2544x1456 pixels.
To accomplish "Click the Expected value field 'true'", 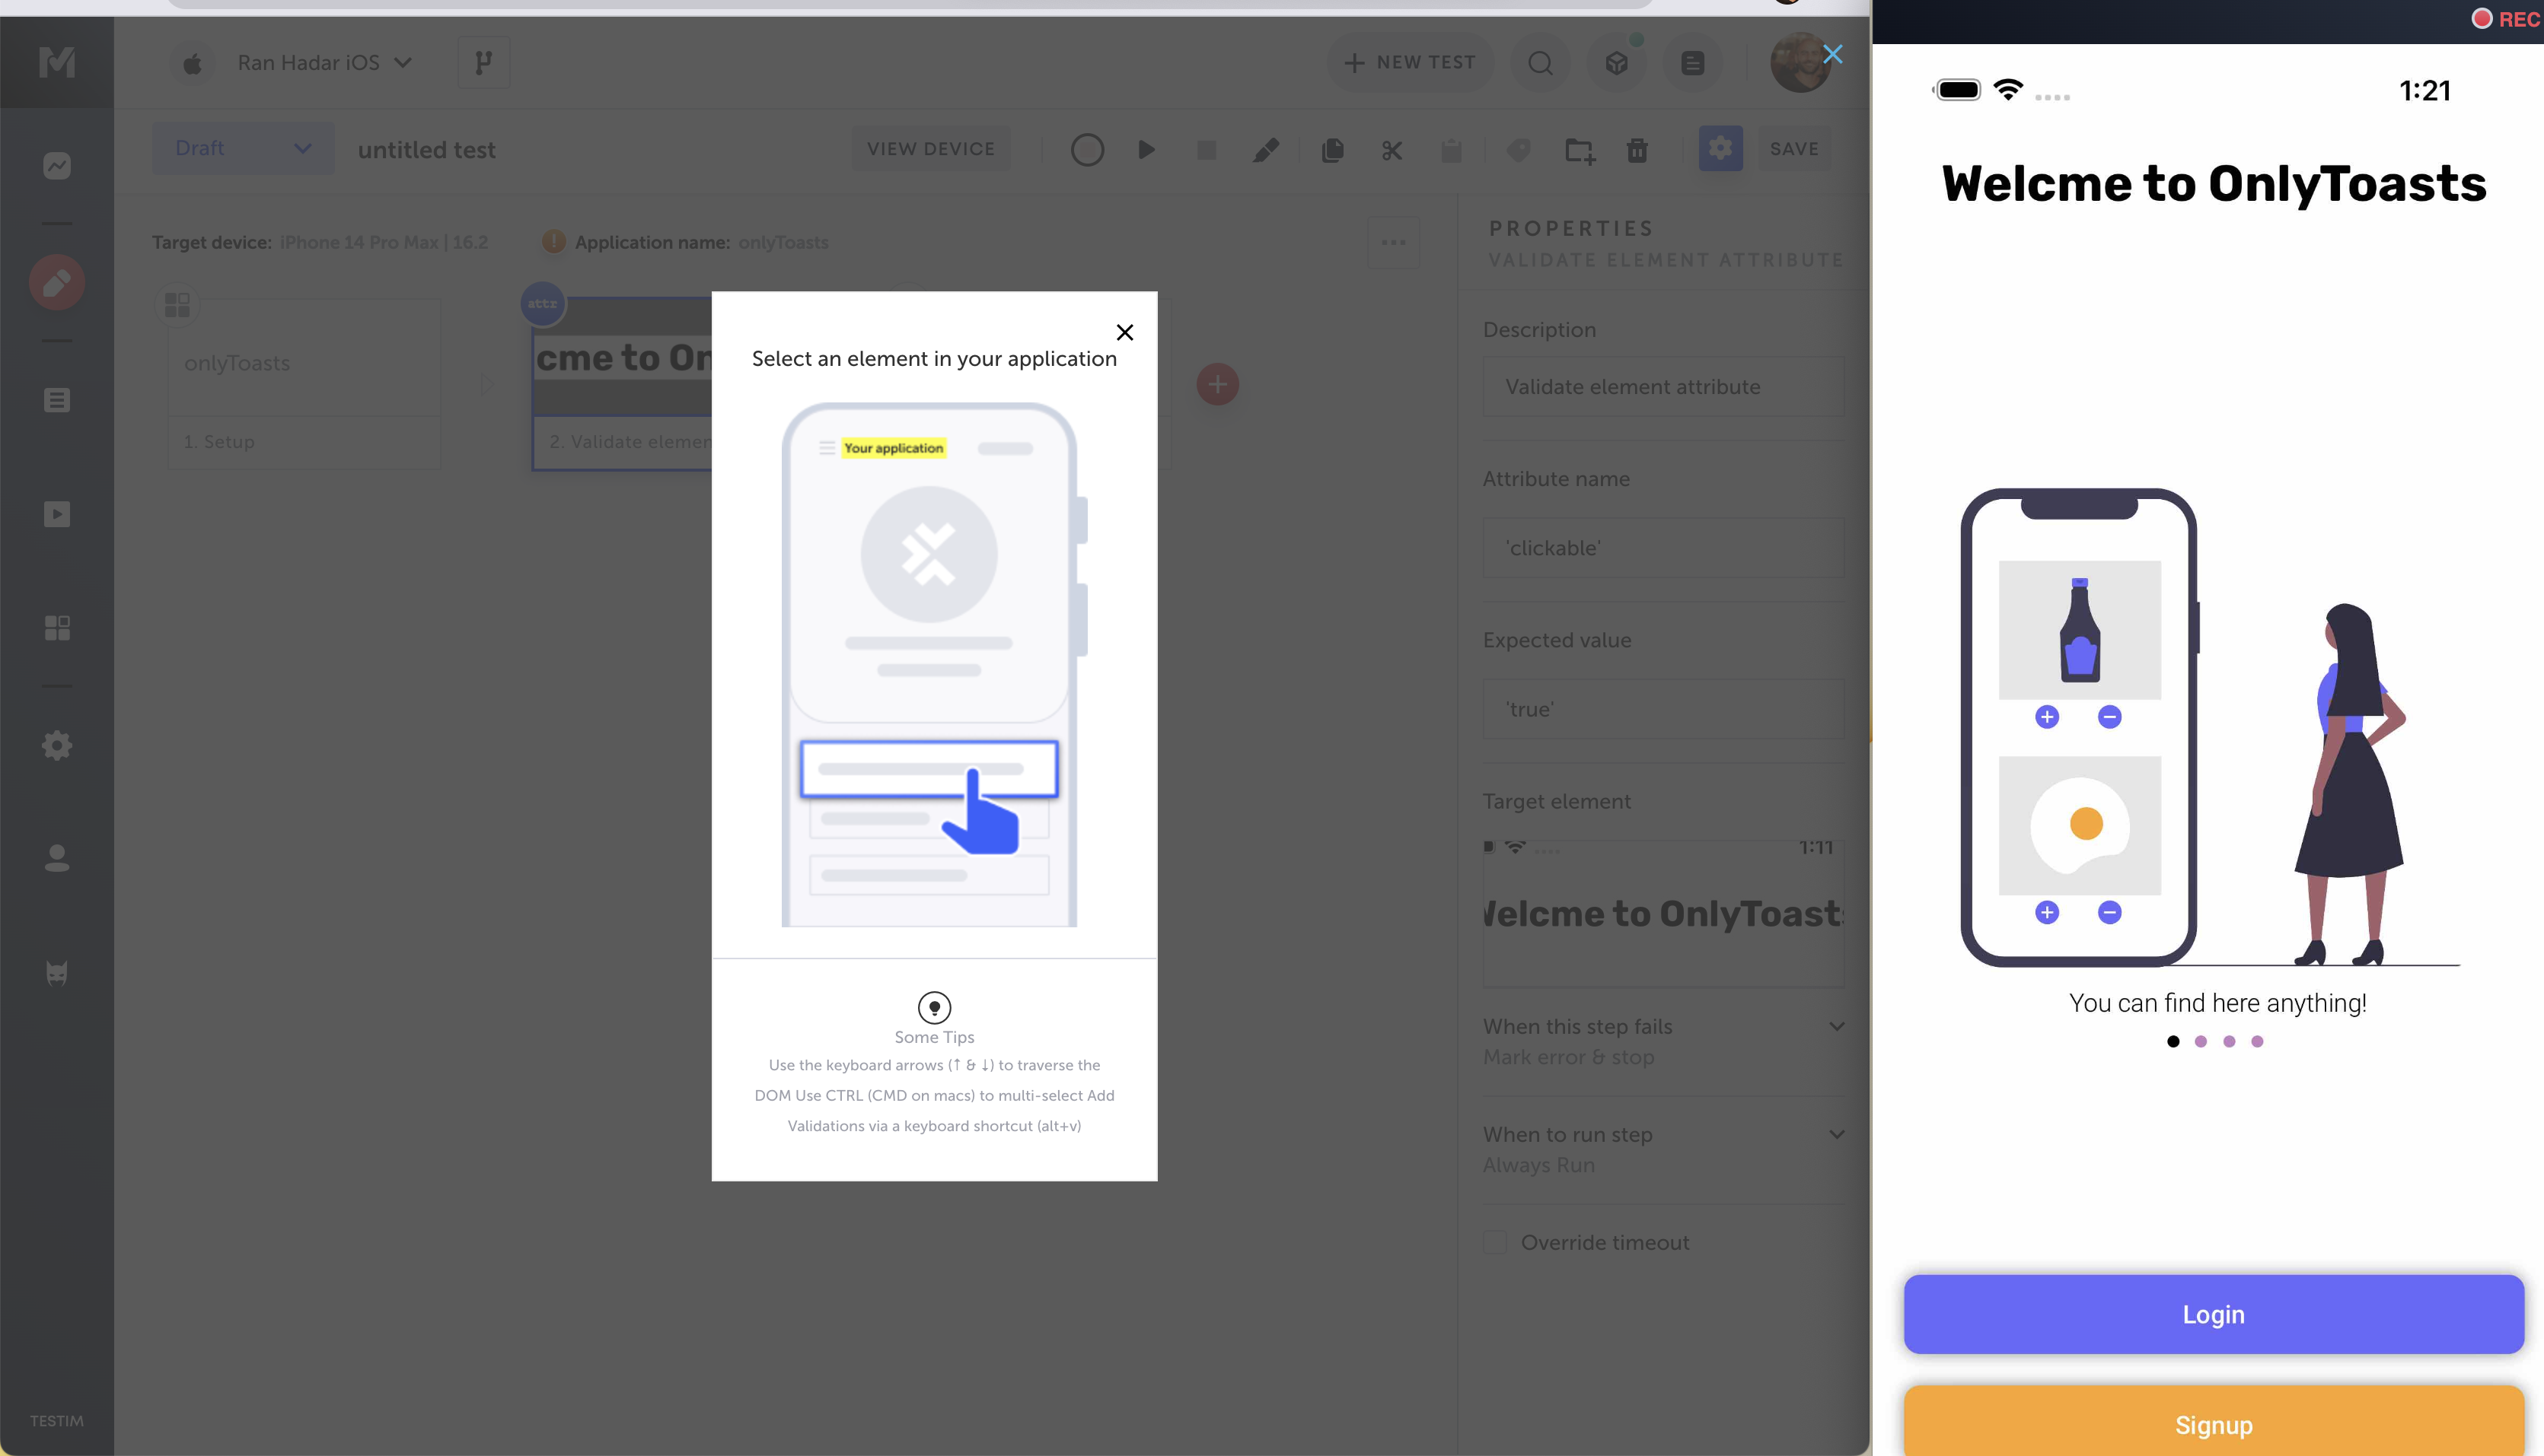I will click(1664, 709).
